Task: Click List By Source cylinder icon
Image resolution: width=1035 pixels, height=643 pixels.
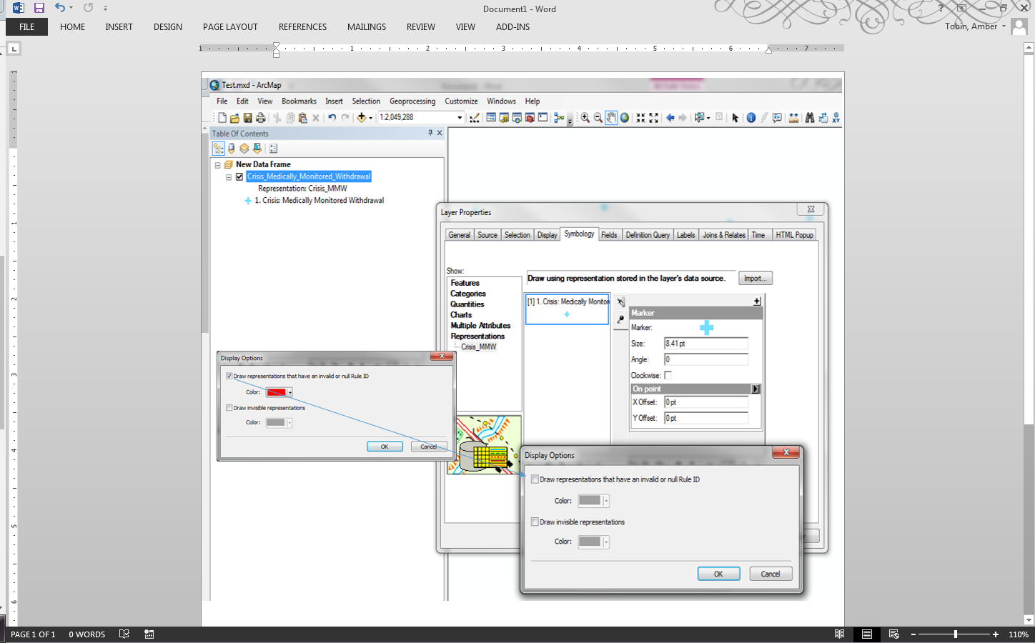Action: pyautogui.click(x=232, y=149)
